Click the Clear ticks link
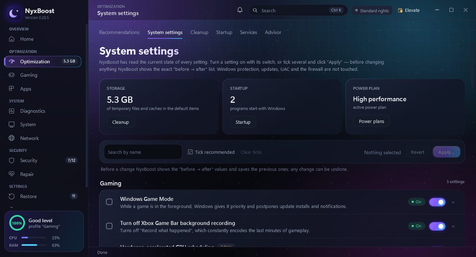This screenshot has width=476, height=257. tap(251, 152)
